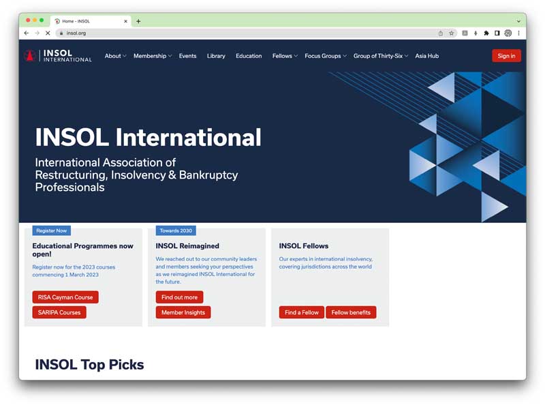The width and height of the screenshot is (545, 405).
Task: Select the Home - INSOL browser tab
Action: (x=91, y=21)
